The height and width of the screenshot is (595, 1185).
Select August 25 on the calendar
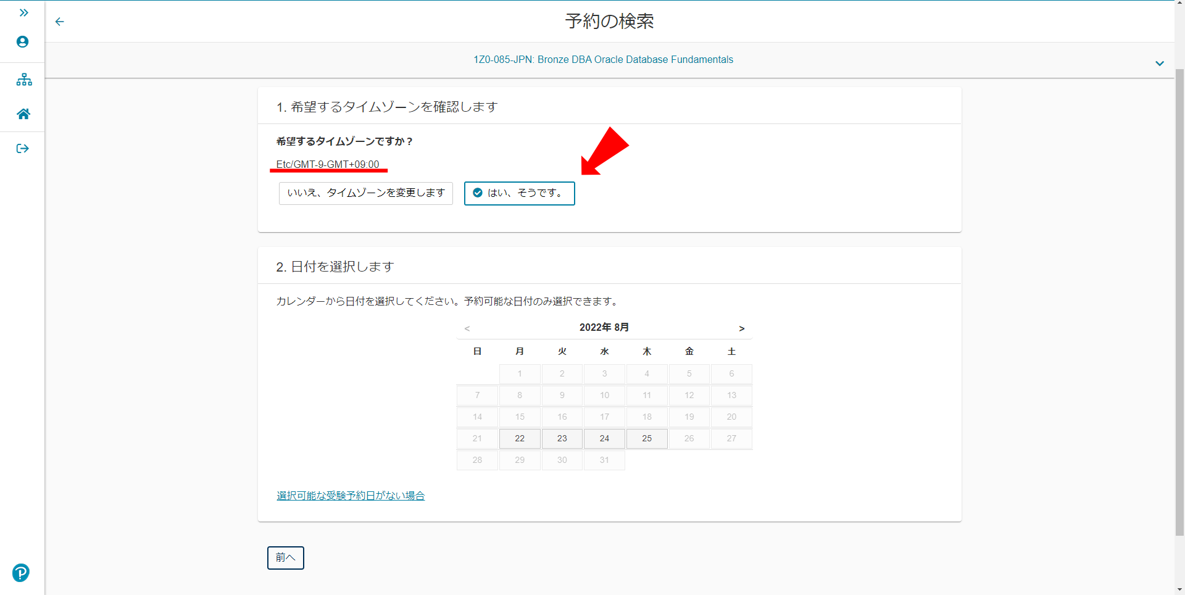[x=647, y=439]
